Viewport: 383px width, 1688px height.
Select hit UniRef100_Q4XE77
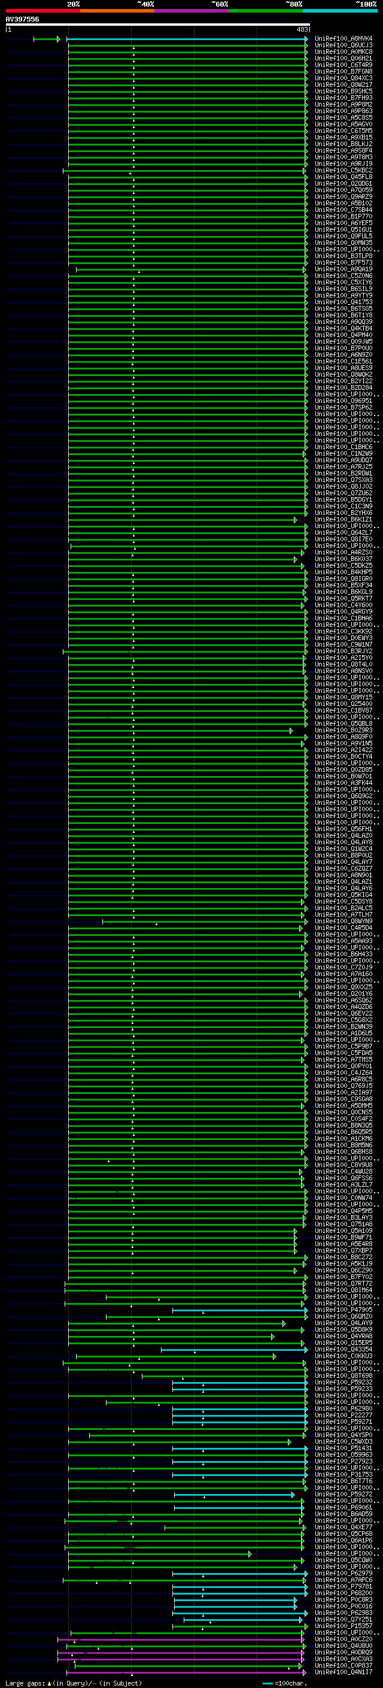click(343, 1527)
